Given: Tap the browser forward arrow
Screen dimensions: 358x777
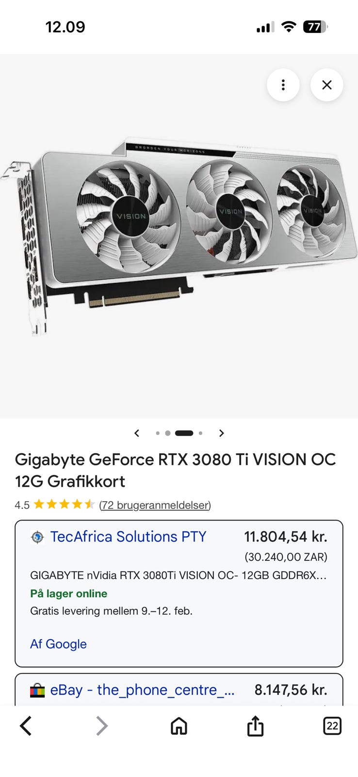Looking at the screenshot, I should [x=102, y=726].
